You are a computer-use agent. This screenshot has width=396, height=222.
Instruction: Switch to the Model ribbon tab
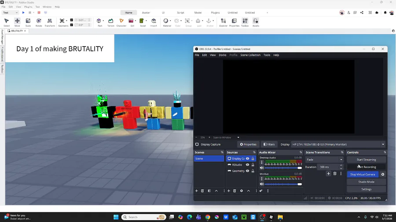[198, 13]
